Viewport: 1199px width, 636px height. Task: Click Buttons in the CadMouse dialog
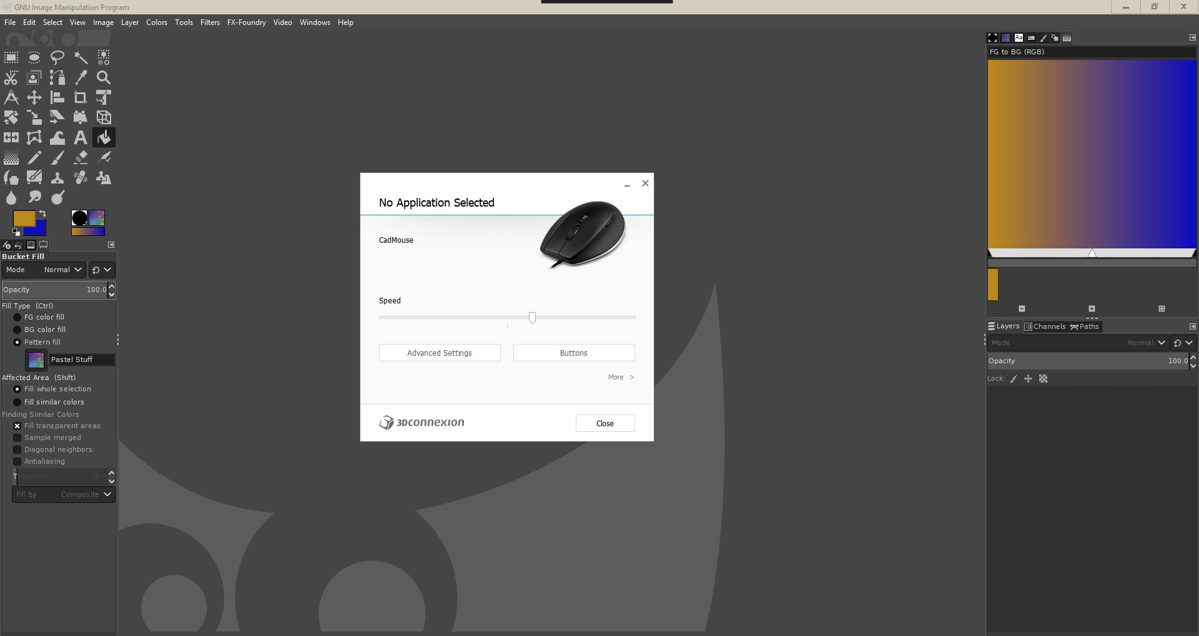pyautogui.click(x=574, y=353)
